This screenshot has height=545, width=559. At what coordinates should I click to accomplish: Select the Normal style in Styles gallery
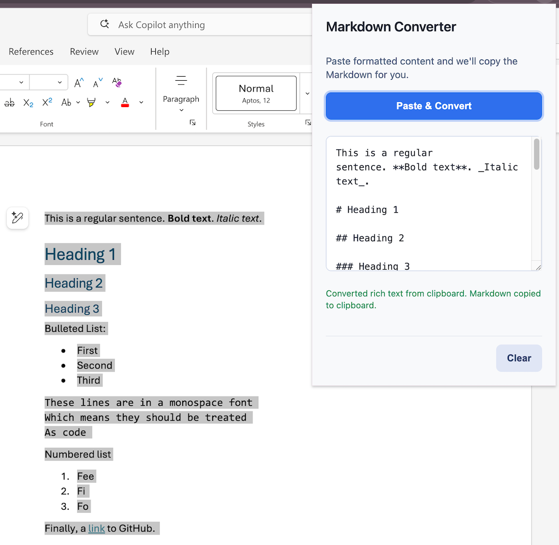point(256,93)
